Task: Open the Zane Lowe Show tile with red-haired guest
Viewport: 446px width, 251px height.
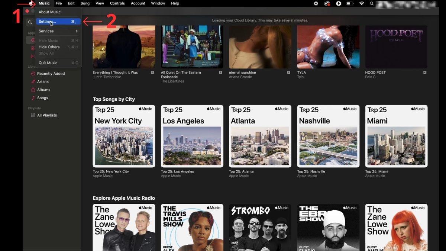Action: (x=396, y=227)
